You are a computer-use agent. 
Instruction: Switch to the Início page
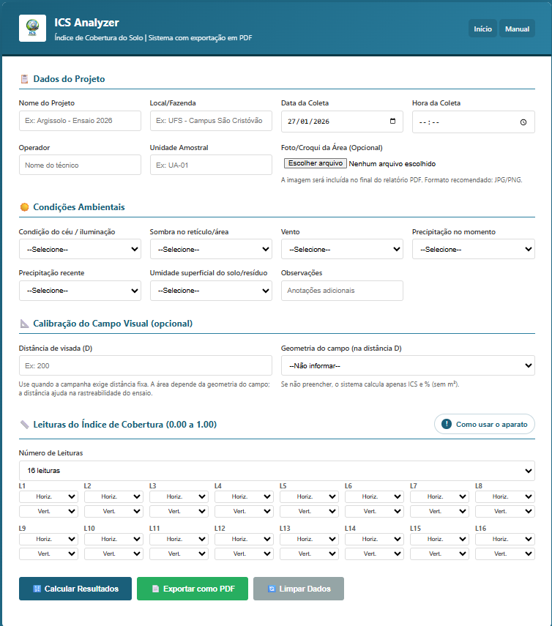pyautogui.click(x=482, y=28)
